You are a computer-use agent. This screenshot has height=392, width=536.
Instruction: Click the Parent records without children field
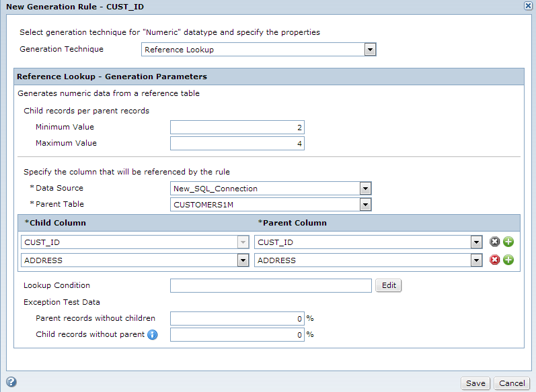point(237,319)
